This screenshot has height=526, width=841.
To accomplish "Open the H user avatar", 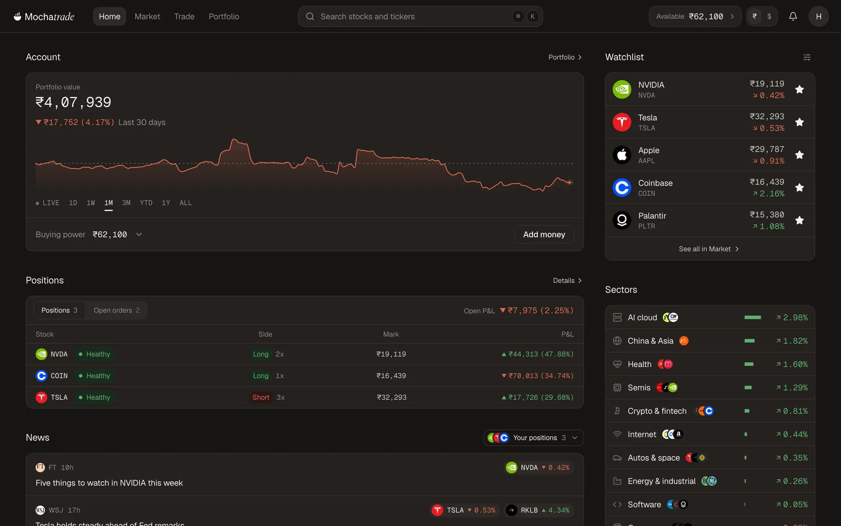I will click(x=818, y=16).
